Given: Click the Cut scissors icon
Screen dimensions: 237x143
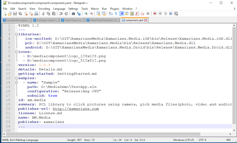Looking at the screenshot, I should [x=43, y=14].
